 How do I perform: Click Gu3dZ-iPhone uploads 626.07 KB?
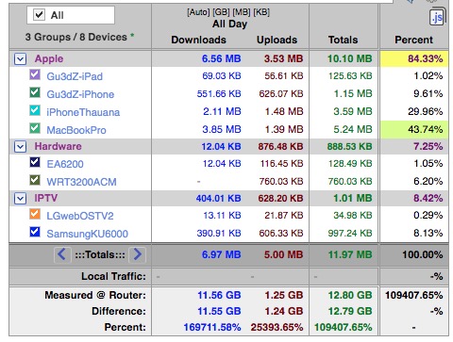281,93
